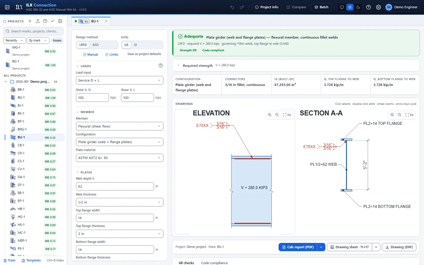The image size is (424, 265).
Task: Click the upload icon in Projects header
Action: click(38, 21)
